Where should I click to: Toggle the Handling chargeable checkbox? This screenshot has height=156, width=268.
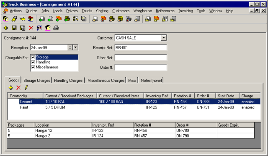pyautogui.click(x=33, y=62)
